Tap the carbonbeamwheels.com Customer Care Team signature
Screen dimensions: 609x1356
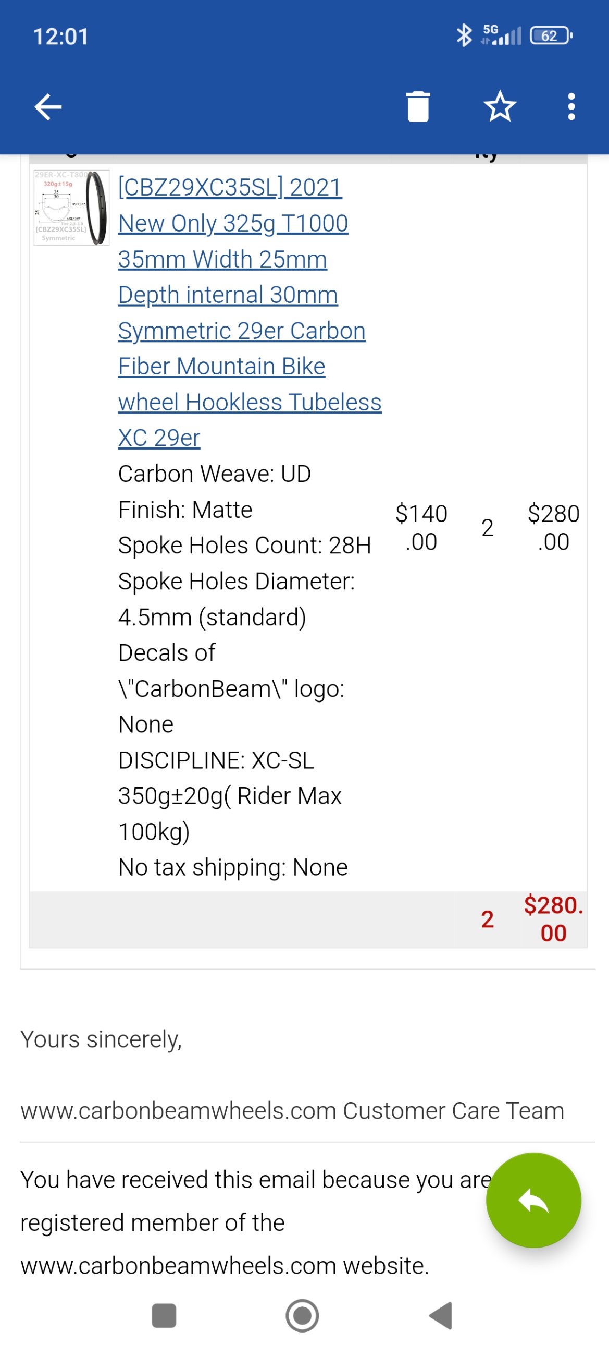[x=292, y=1110]
